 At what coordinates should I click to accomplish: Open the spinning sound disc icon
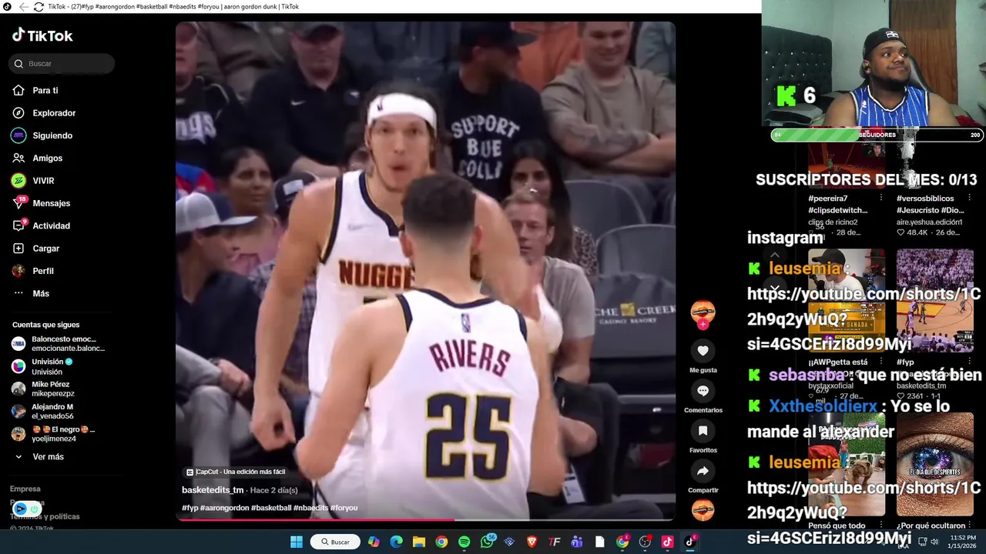(x=703, y=510)
